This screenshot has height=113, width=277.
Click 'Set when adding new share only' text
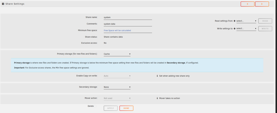pos(174,76)
